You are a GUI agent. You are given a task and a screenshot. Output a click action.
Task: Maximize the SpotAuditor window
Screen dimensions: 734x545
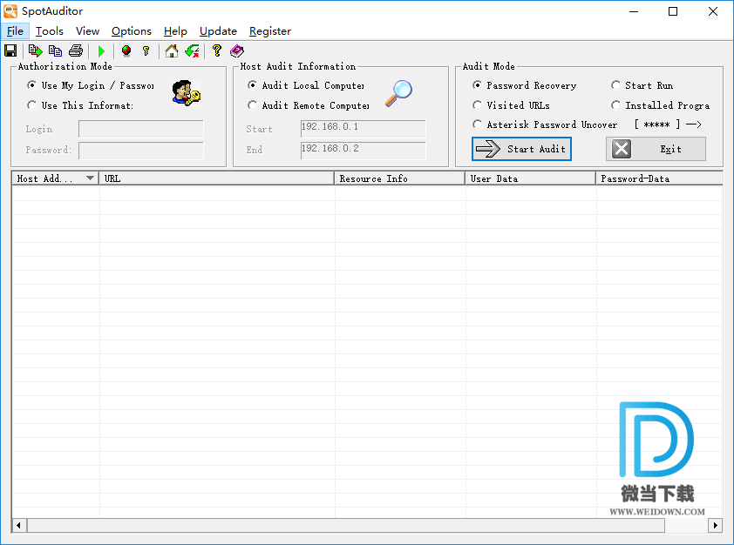(x=673, y=11)
